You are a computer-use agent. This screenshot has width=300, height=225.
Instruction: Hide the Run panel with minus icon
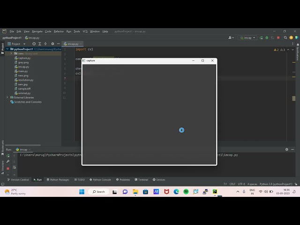(292, 150)
